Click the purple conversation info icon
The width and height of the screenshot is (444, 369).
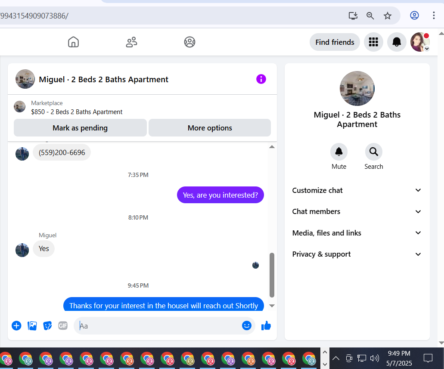tap(261, 79)
